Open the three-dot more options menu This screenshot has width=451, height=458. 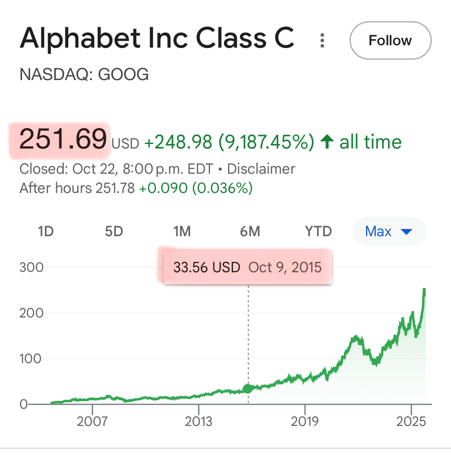point(322,40)
